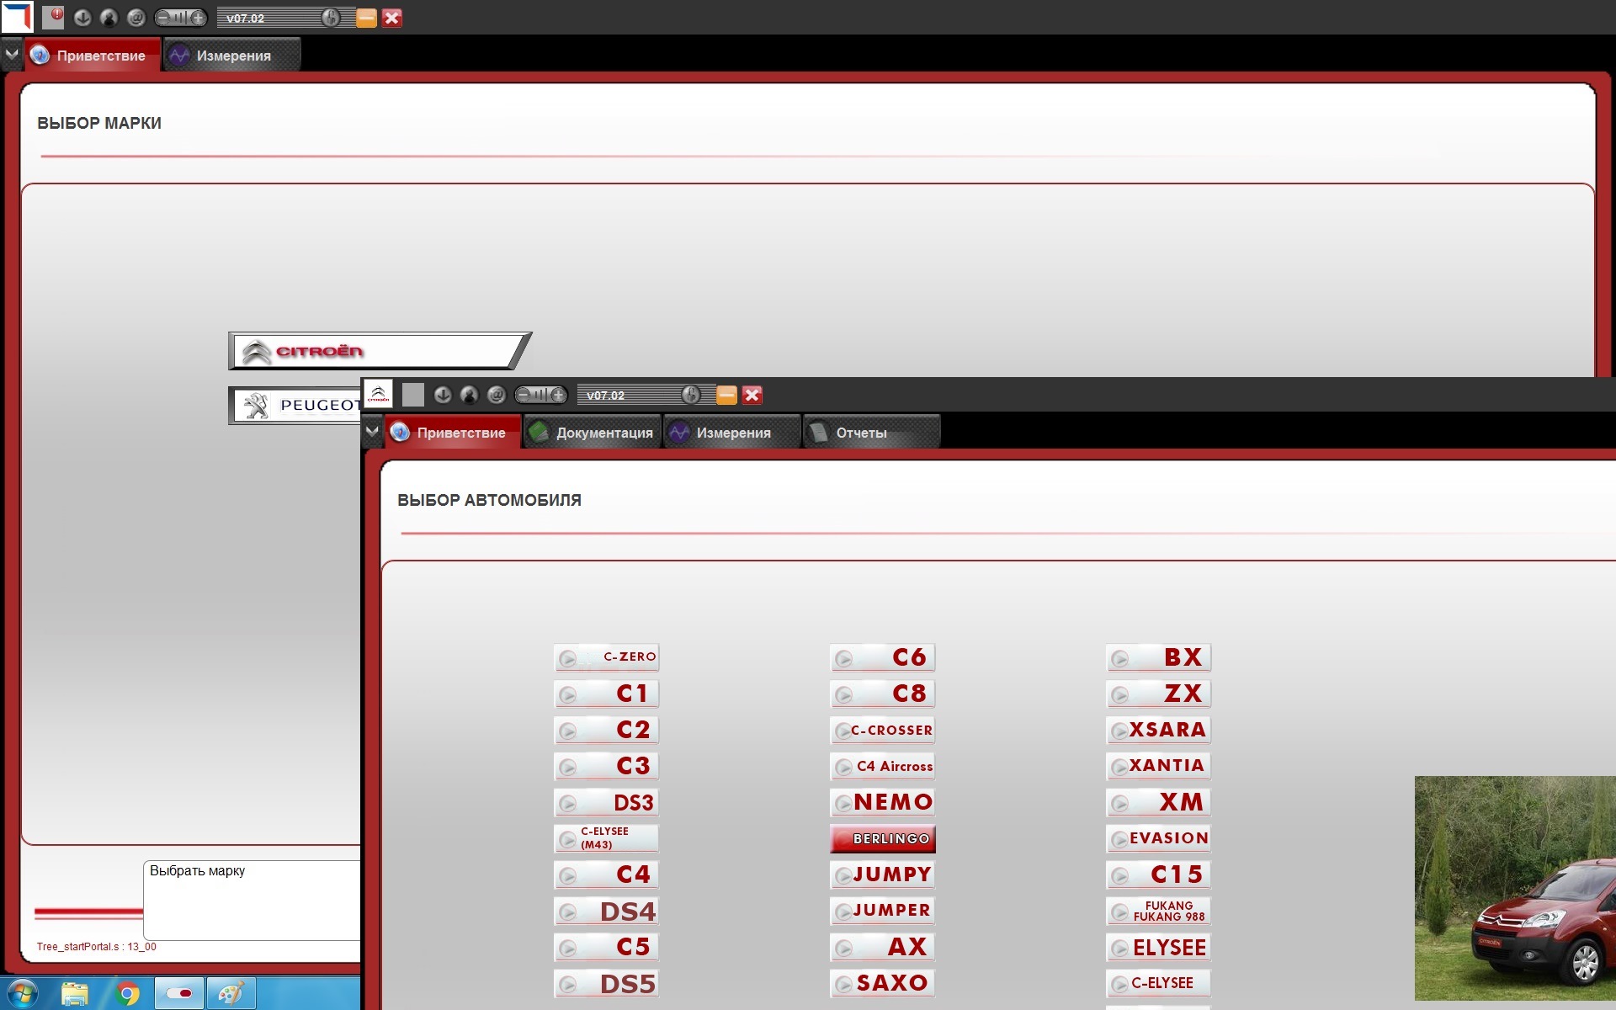Open Windows Start menu
The image size is (1616, 1010).
pyautogui.click(x=22, y=994)
